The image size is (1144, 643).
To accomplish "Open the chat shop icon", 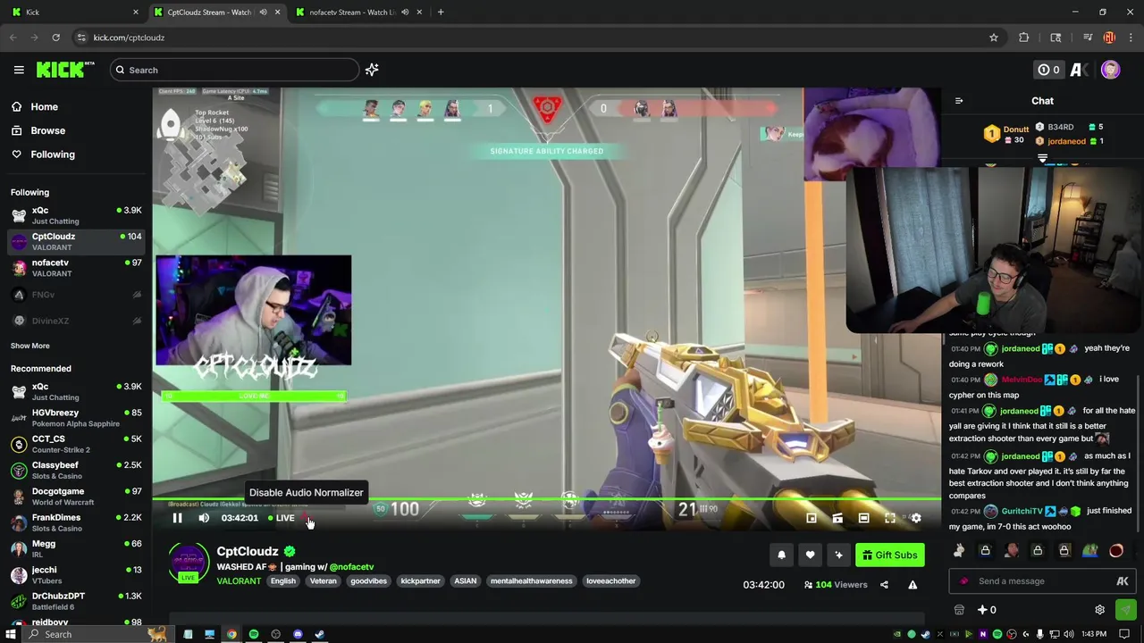I will pyautogui.click(x=959, y=610).
